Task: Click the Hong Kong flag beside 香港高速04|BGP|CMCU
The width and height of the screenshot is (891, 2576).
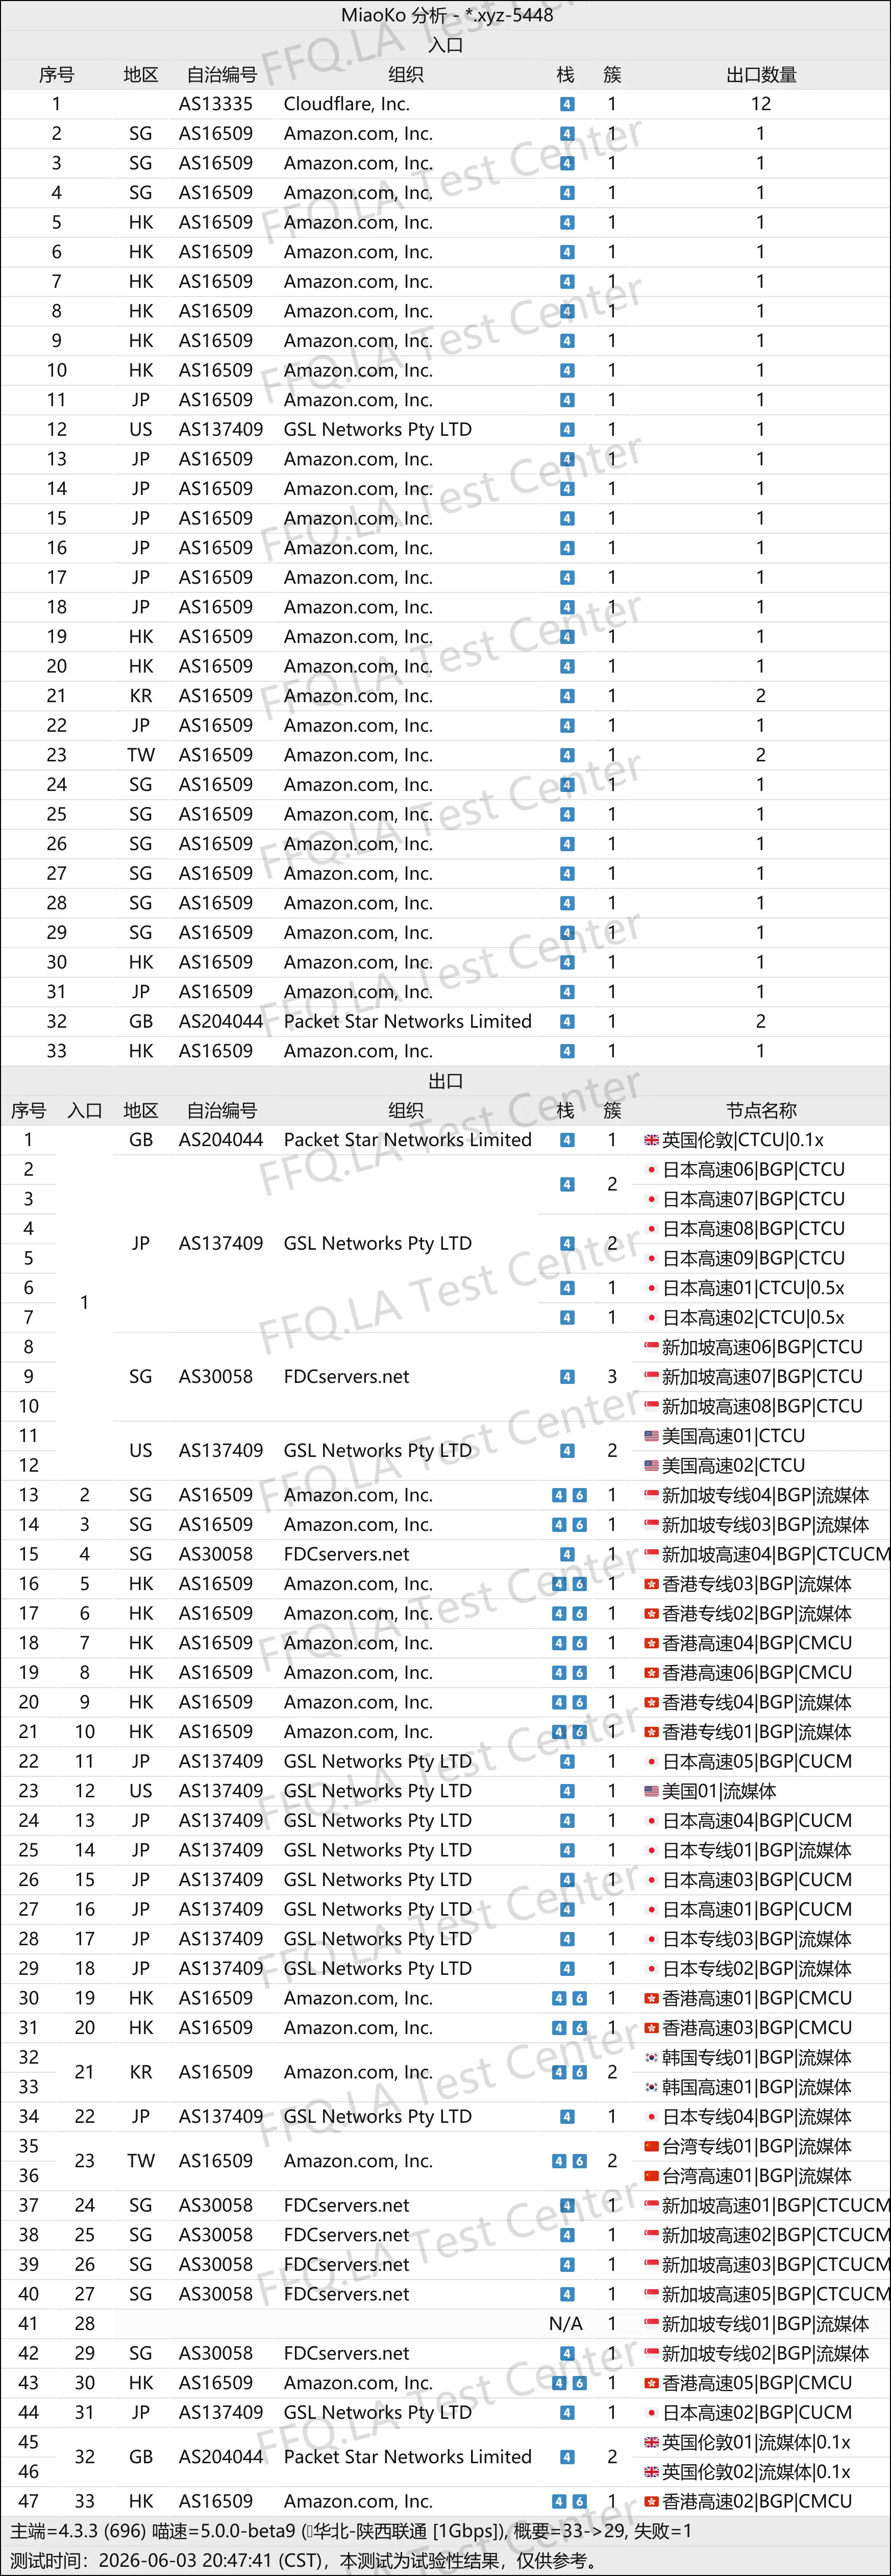Action: [651, 1643]
